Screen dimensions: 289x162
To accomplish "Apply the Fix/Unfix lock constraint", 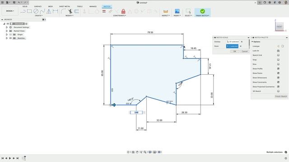I will 123,11.
